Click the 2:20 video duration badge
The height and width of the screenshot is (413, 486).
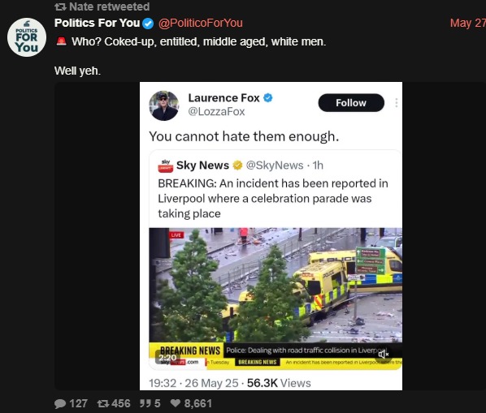click(167, 358)
